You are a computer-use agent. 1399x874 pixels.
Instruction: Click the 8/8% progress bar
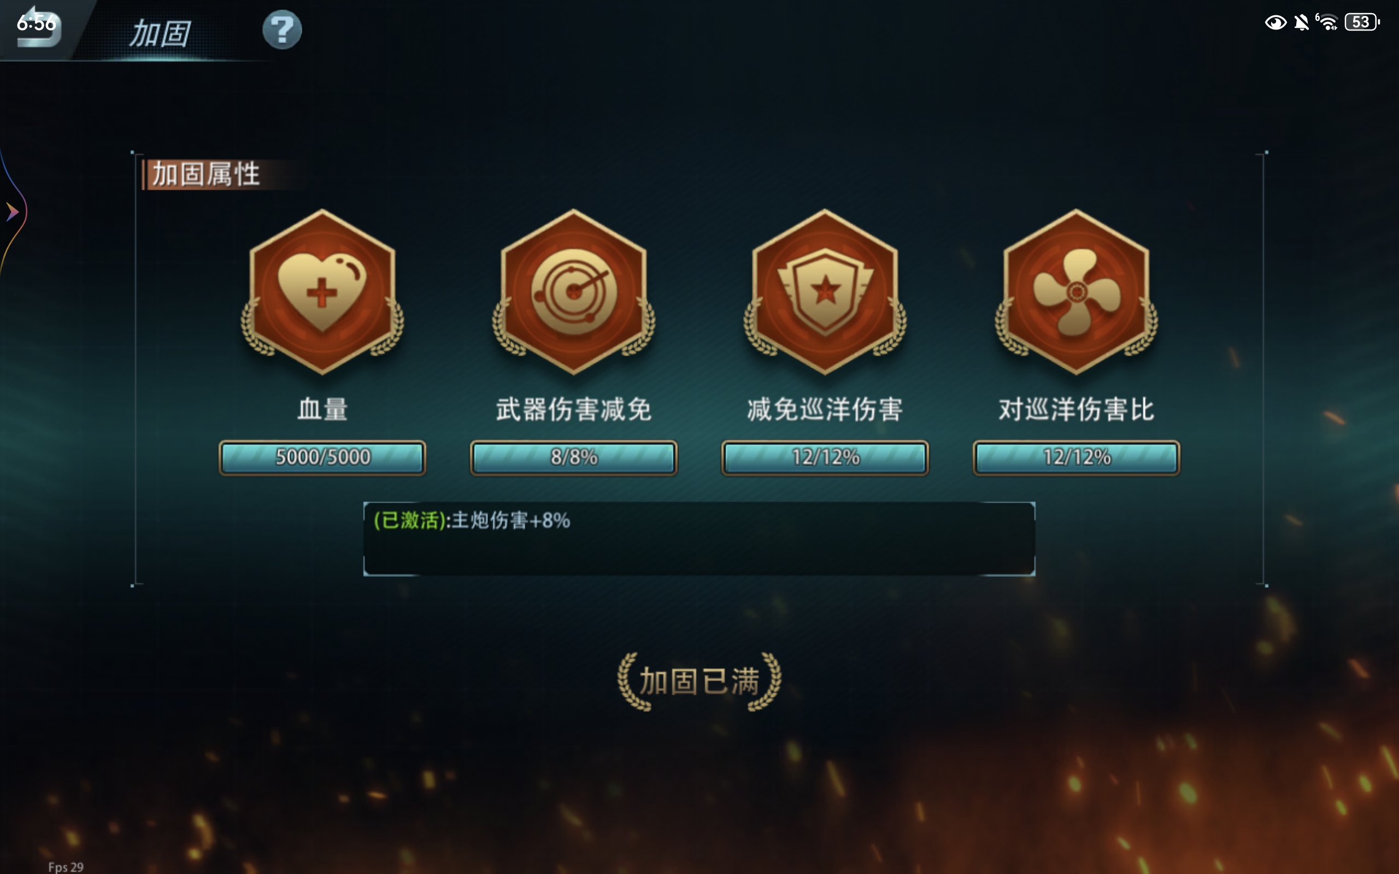point(573,457)
